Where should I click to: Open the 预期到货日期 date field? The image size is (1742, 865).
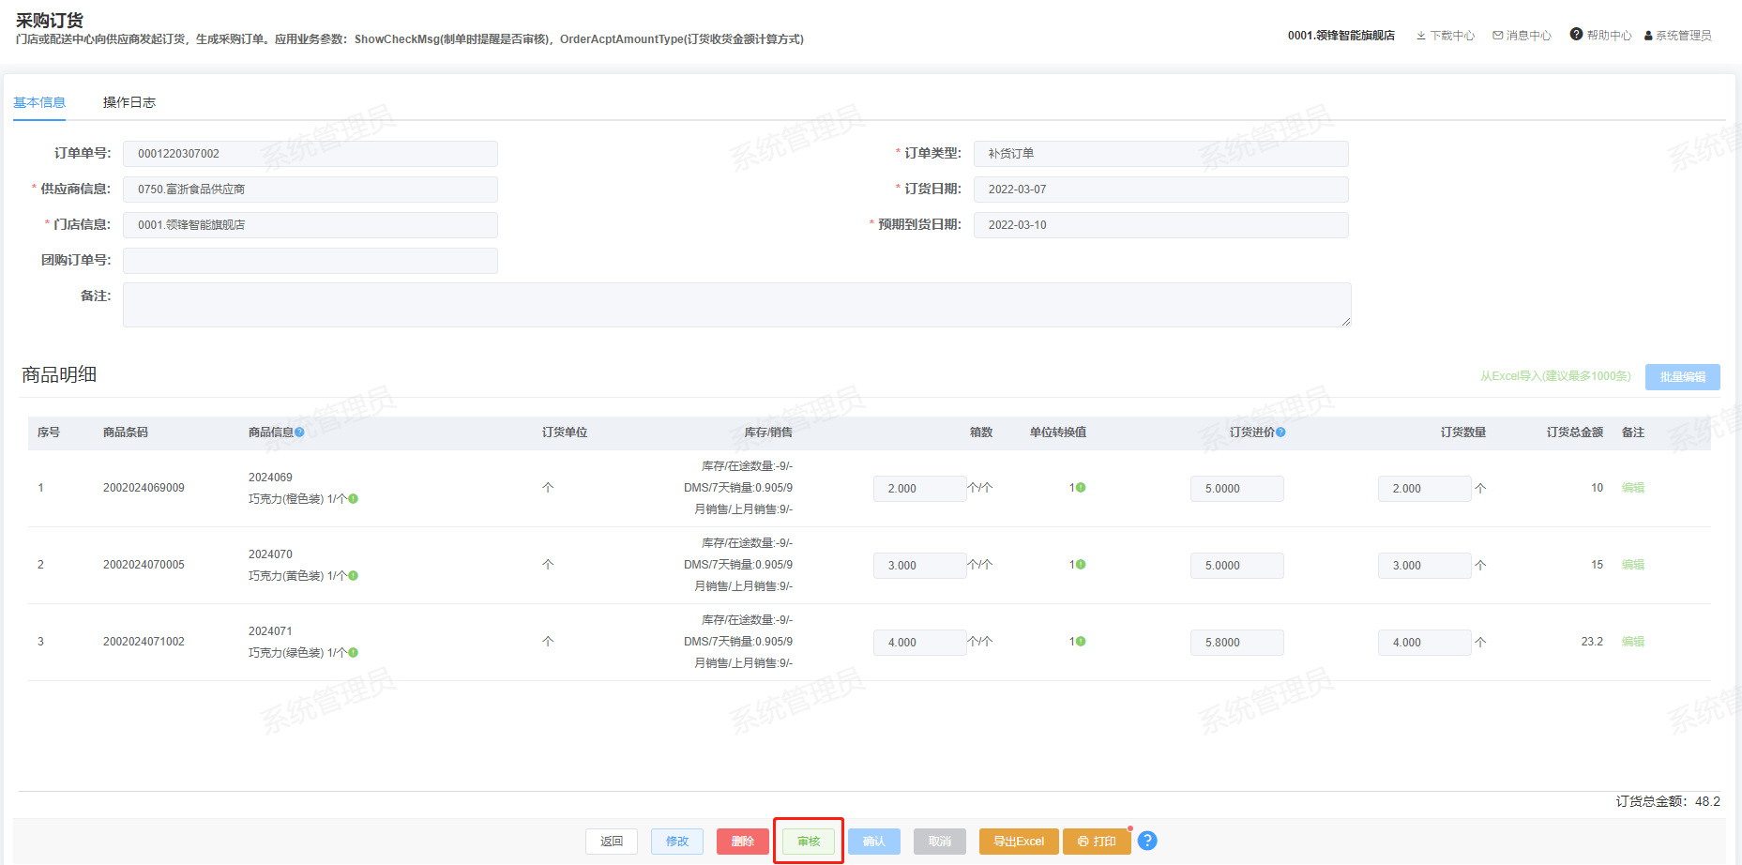[x=1160, y=225]
